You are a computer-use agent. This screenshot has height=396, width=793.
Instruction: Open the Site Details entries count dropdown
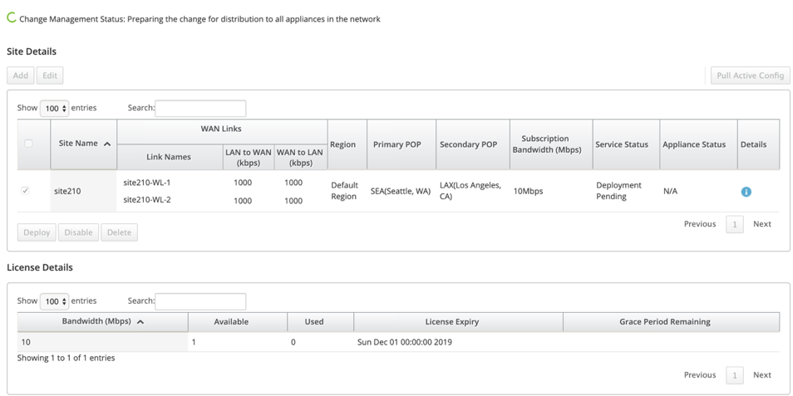point(54,108)
